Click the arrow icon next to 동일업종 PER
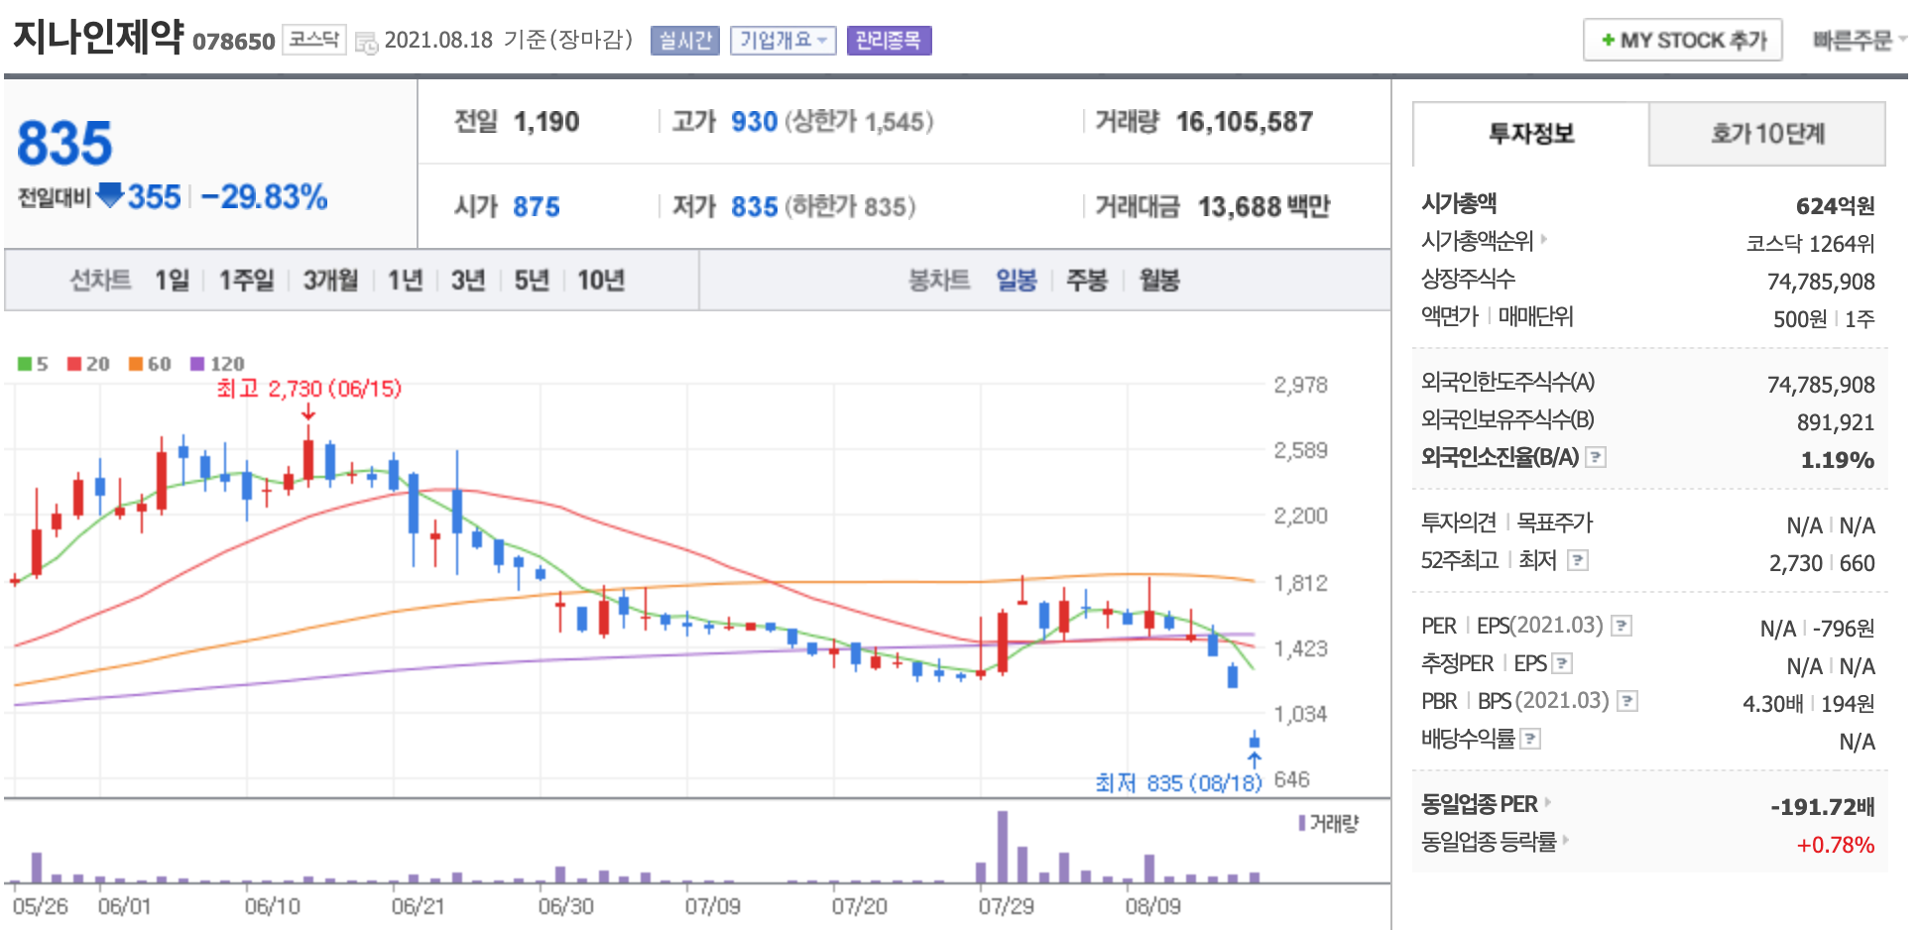Image resolution: width=1922 pixels, height=930 pixels. coord(1547,803)
